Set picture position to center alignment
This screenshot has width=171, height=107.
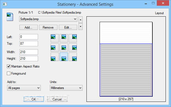64,48
